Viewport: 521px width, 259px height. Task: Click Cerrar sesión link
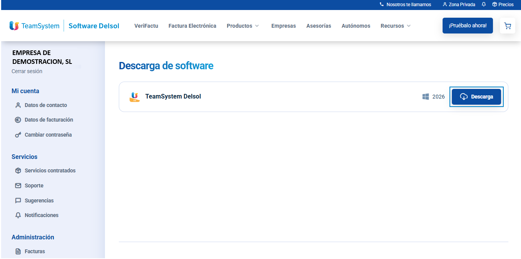[x=27, y=71]
